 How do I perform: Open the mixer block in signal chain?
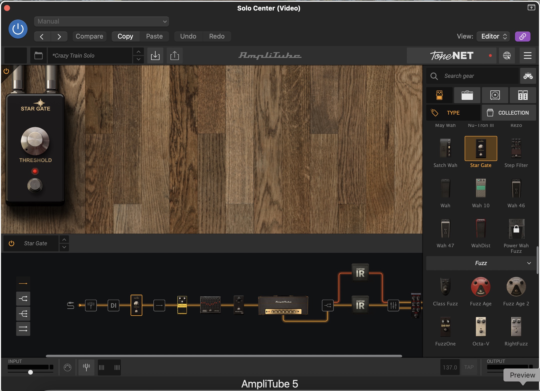(393, 305)
